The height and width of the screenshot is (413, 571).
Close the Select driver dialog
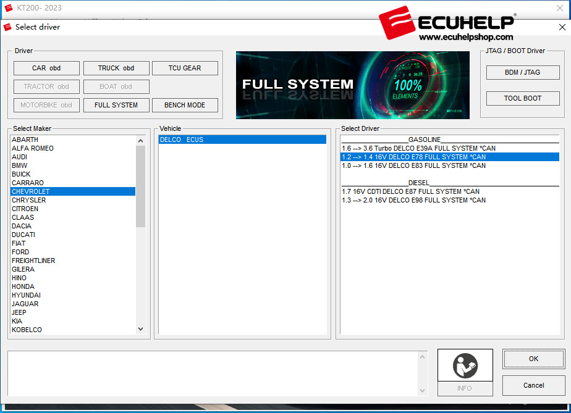click(x=562, y=27)
